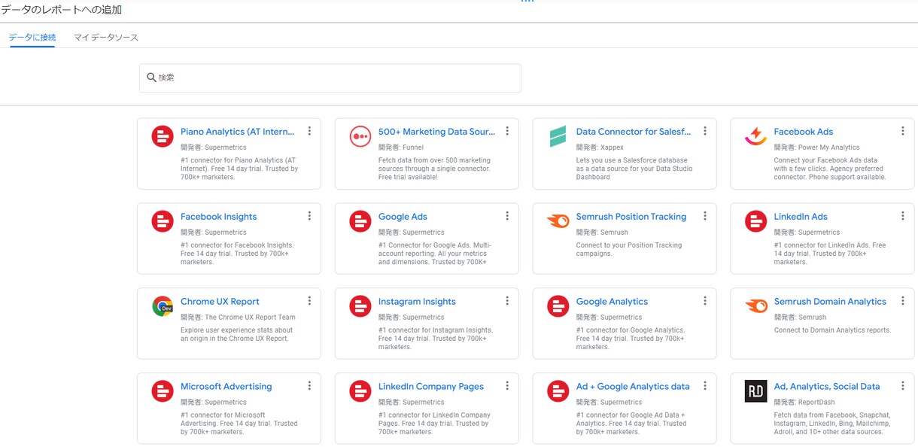Click the magnifier icon in the search box
Screen dimensions: 918x447
pos(151,78)
